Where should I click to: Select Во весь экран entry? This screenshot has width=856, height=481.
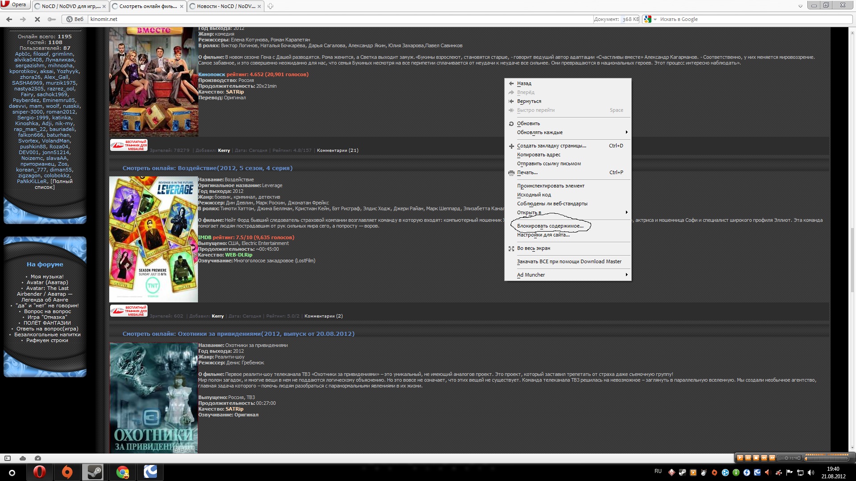coord(568,248)
